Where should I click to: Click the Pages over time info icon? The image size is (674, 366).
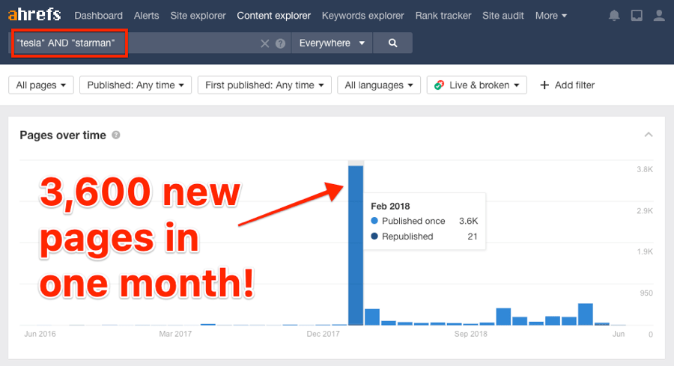[x=116, y=135]
